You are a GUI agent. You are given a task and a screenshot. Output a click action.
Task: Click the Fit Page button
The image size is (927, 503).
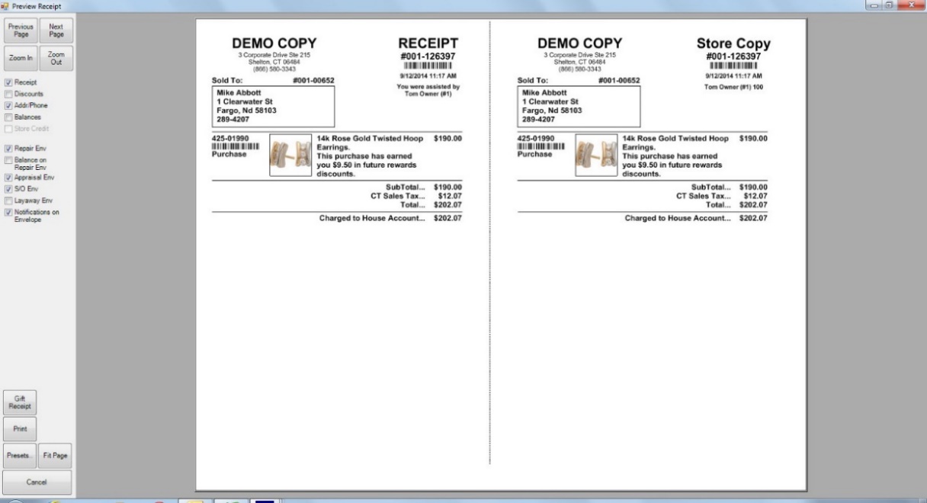(x=56, y=455)
